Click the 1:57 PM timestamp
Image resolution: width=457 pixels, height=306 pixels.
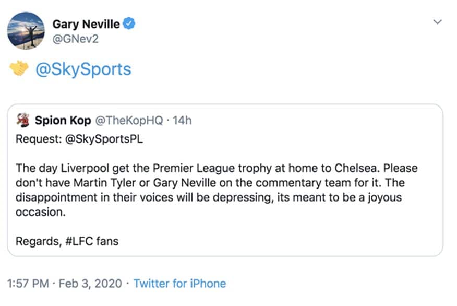28,284
